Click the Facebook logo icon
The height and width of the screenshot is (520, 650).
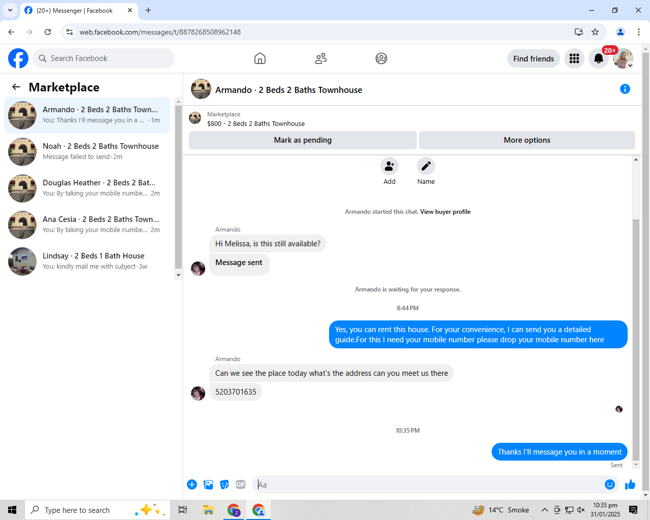pyautogui.click(x=18, y=58)
